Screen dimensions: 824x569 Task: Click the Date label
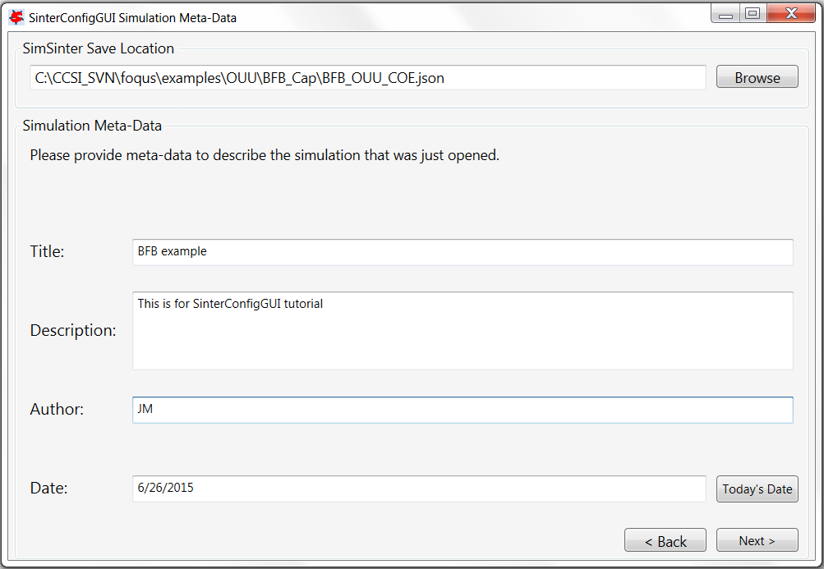tap(48, 489)
